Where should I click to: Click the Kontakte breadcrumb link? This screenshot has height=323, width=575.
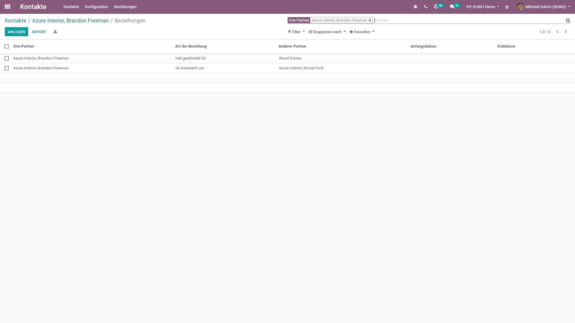point(16,21)
